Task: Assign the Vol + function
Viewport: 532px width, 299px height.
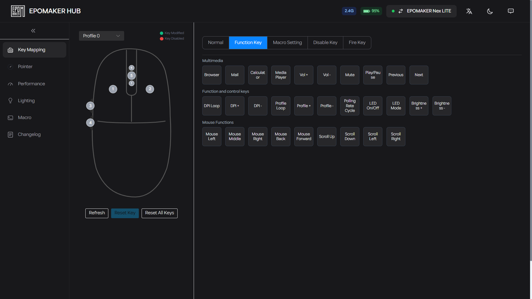Action: [303, 75]
